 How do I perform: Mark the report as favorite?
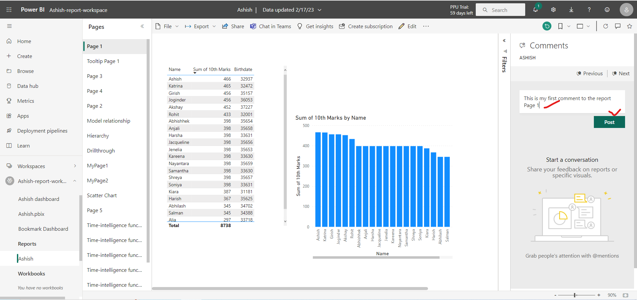pos(630,26)
